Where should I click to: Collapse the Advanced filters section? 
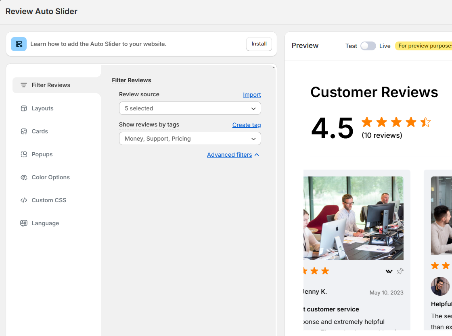[x=233, y=155]
